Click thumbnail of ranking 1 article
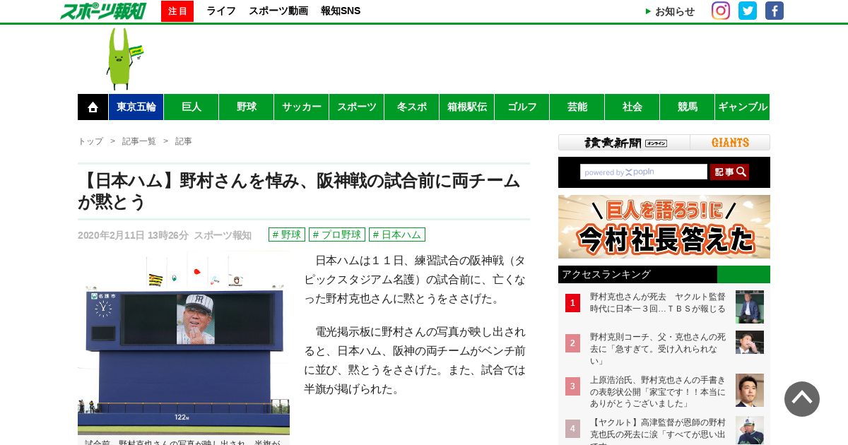Image resolution: width=848 pixels, height=445 pixels. (x=750, y=307)
